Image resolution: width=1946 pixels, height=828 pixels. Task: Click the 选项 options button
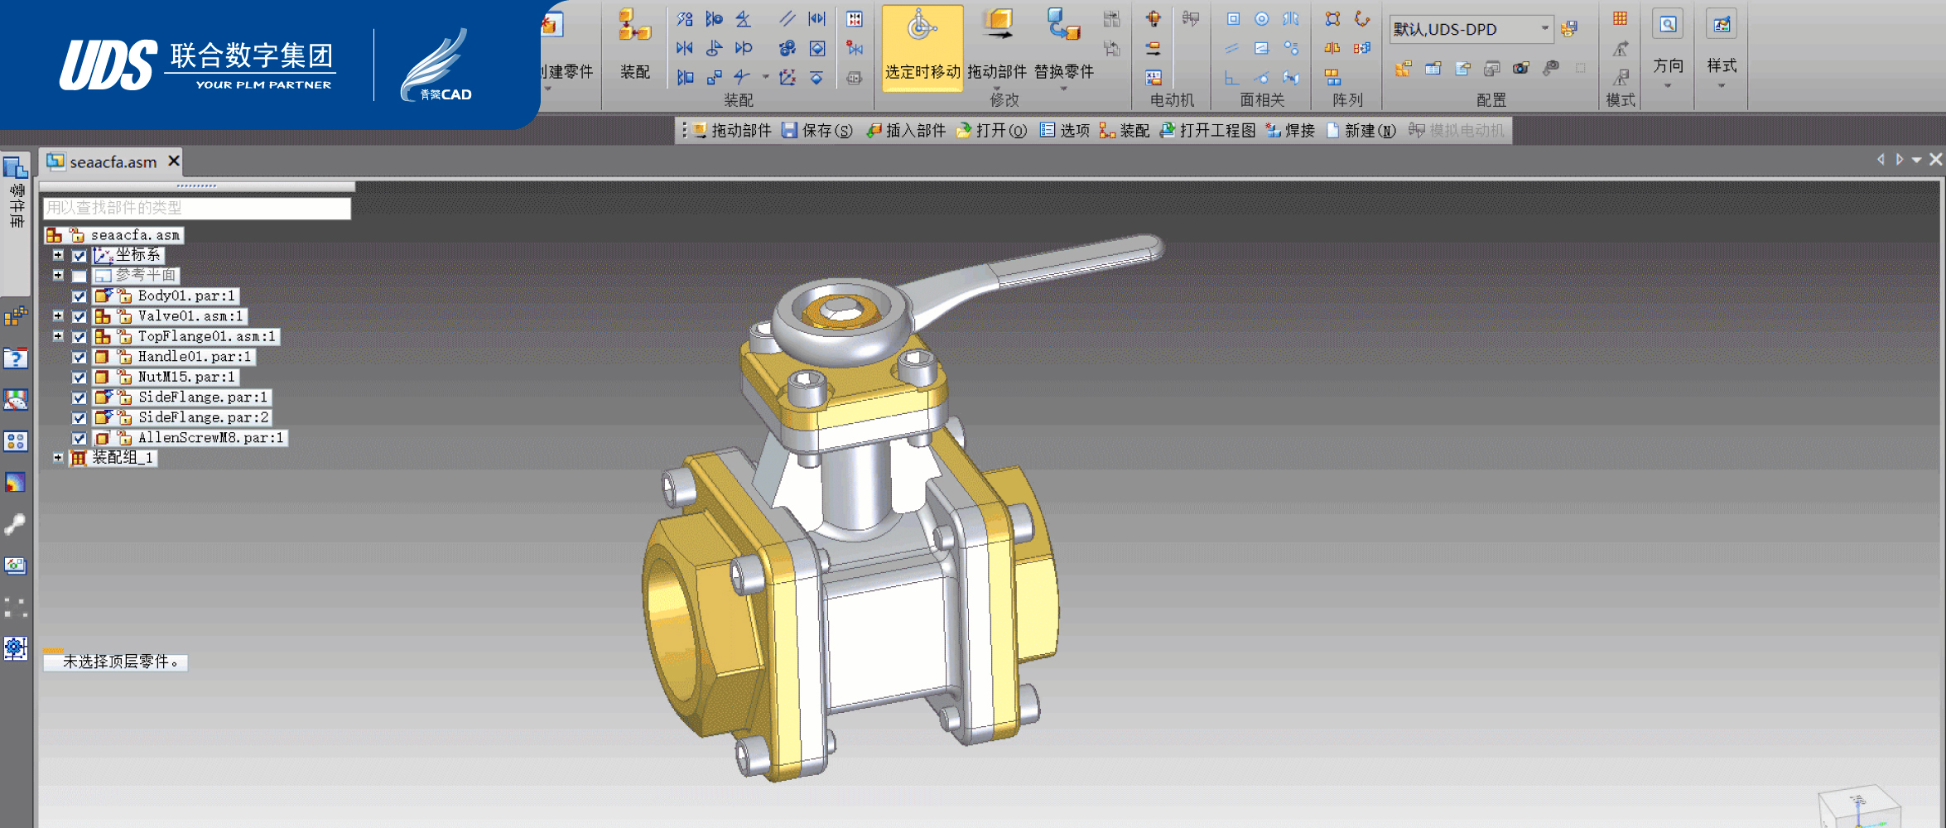pos(1065,131)
